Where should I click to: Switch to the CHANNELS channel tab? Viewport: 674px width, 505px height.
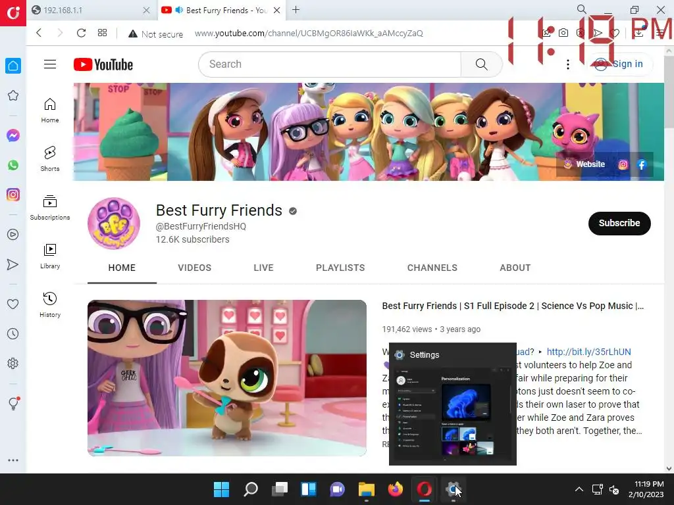(x=432, y=268)
